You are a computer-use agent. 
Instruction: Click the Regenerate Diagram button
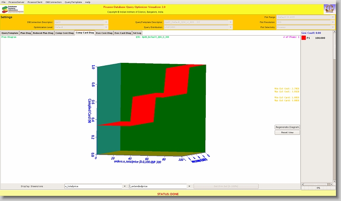(x=287, y=127)
